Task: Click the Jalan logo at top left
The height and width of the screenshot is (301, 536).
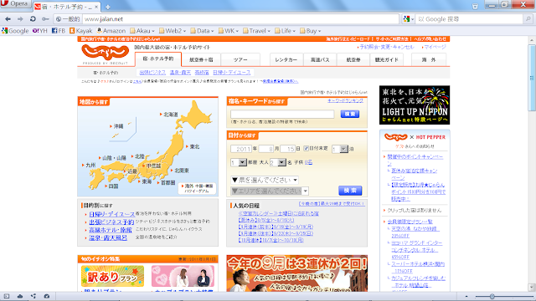Action: 105,54
